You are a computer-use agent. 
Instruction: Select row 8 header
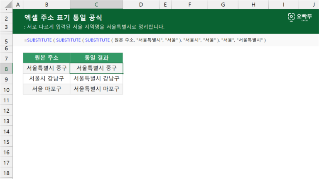click(x=6, y=69)
